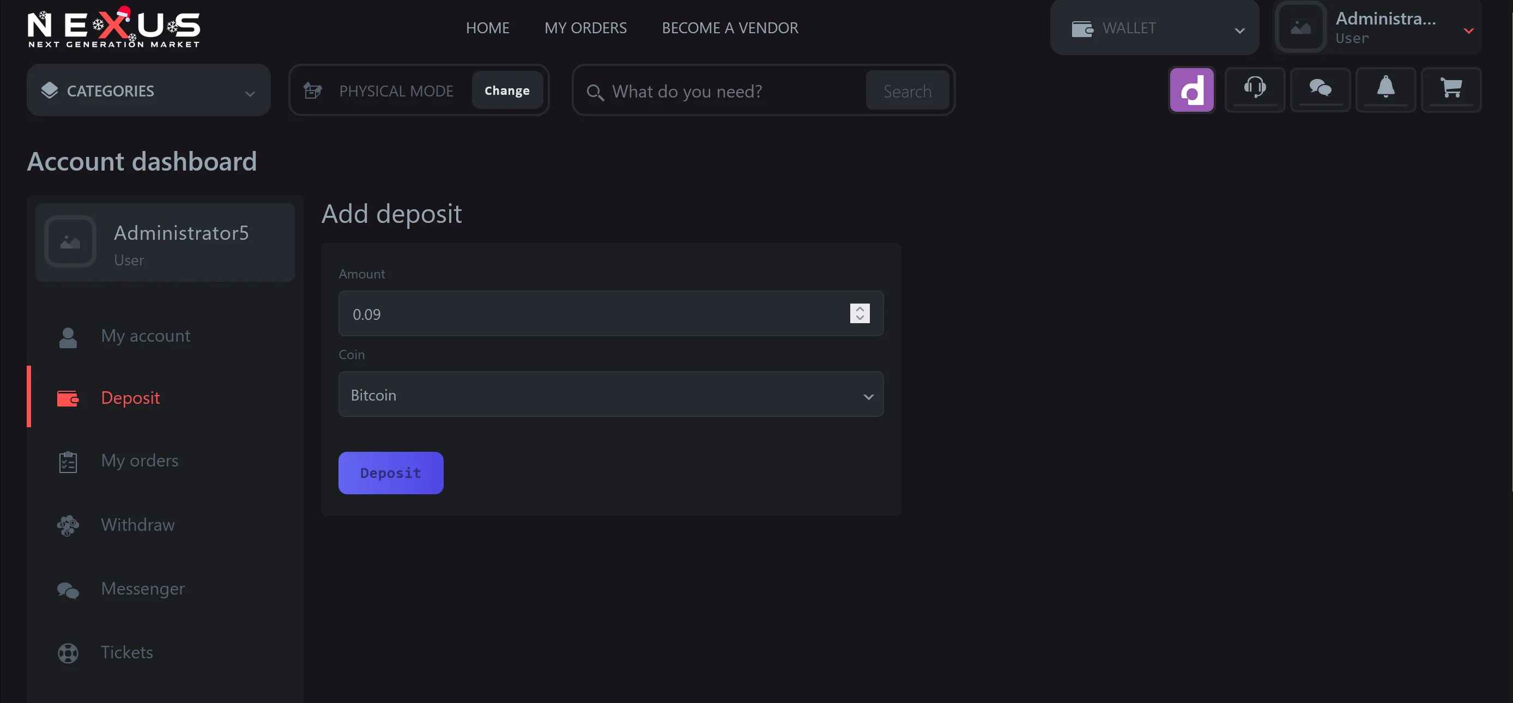Viewport: 1513px width, 703px height.
Task: Open the shopping cart icon
Action: click(x=1451, y=89)
